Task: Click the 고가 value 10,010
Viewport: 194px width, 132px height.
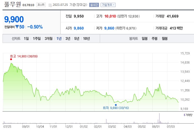Action: point(110,16)
